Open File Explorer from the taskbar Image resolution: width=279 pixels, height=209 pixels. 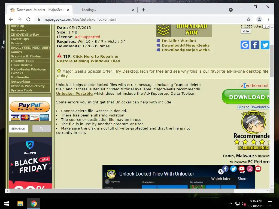(20, 204)
